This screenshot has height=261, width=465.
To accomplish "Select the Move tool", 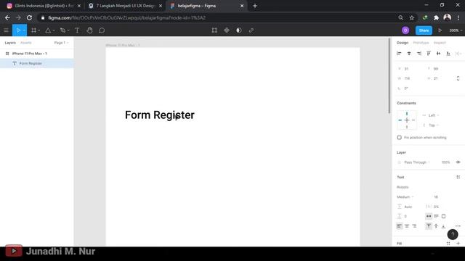I will pos(18,30).
